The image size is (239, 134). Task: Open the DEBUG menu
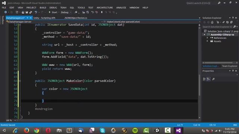pos(53,7)
